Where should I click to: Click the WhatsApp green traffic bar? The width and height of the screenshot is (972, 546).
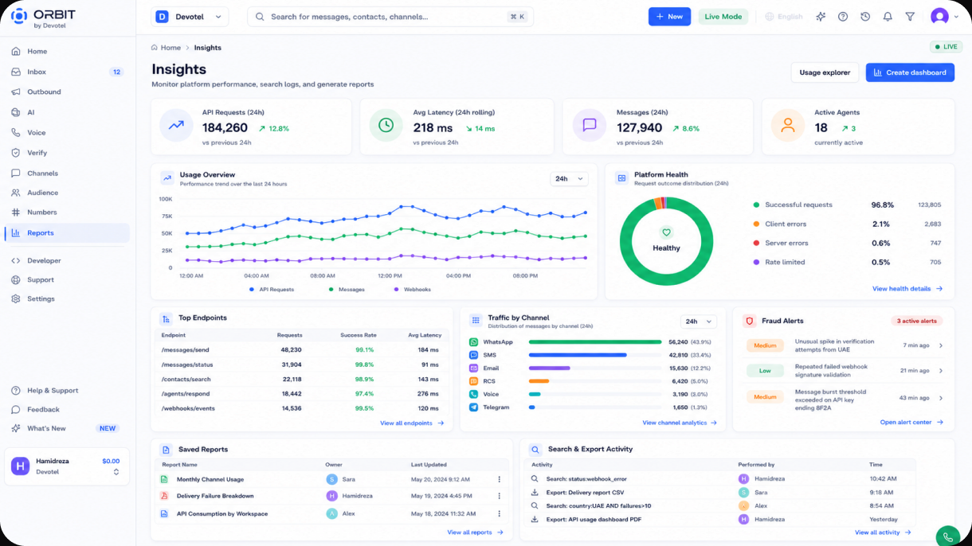coord(595,342)
